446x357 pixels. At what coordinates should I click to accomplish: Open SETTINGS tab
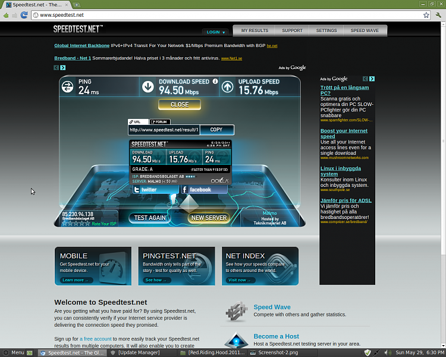click(326, 30)
